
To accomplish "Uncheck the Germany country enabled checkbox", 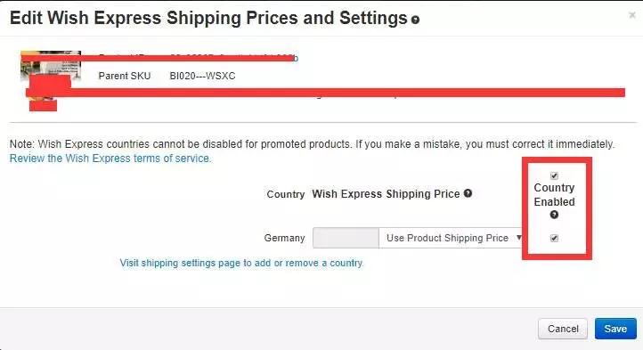I will (554, 238).
